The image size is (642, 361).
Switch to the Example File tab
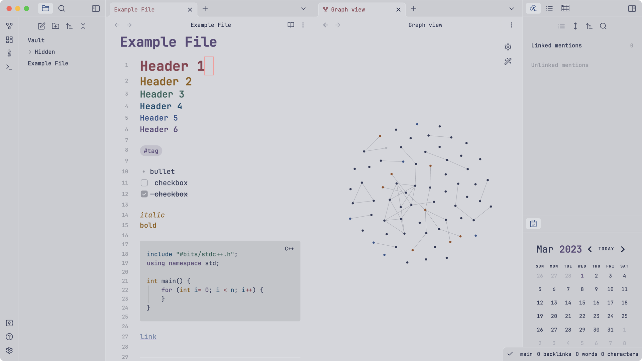point(134,9)
